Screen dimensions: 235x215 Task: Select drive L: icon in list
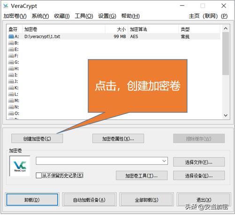(11, 94)
